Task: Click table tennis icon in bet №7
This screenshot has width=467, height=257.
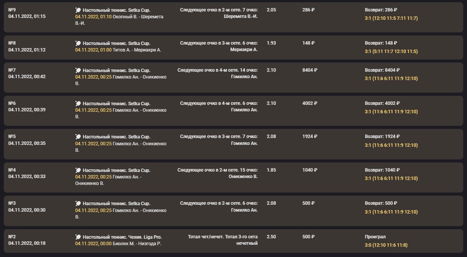Action: point(78,71)
